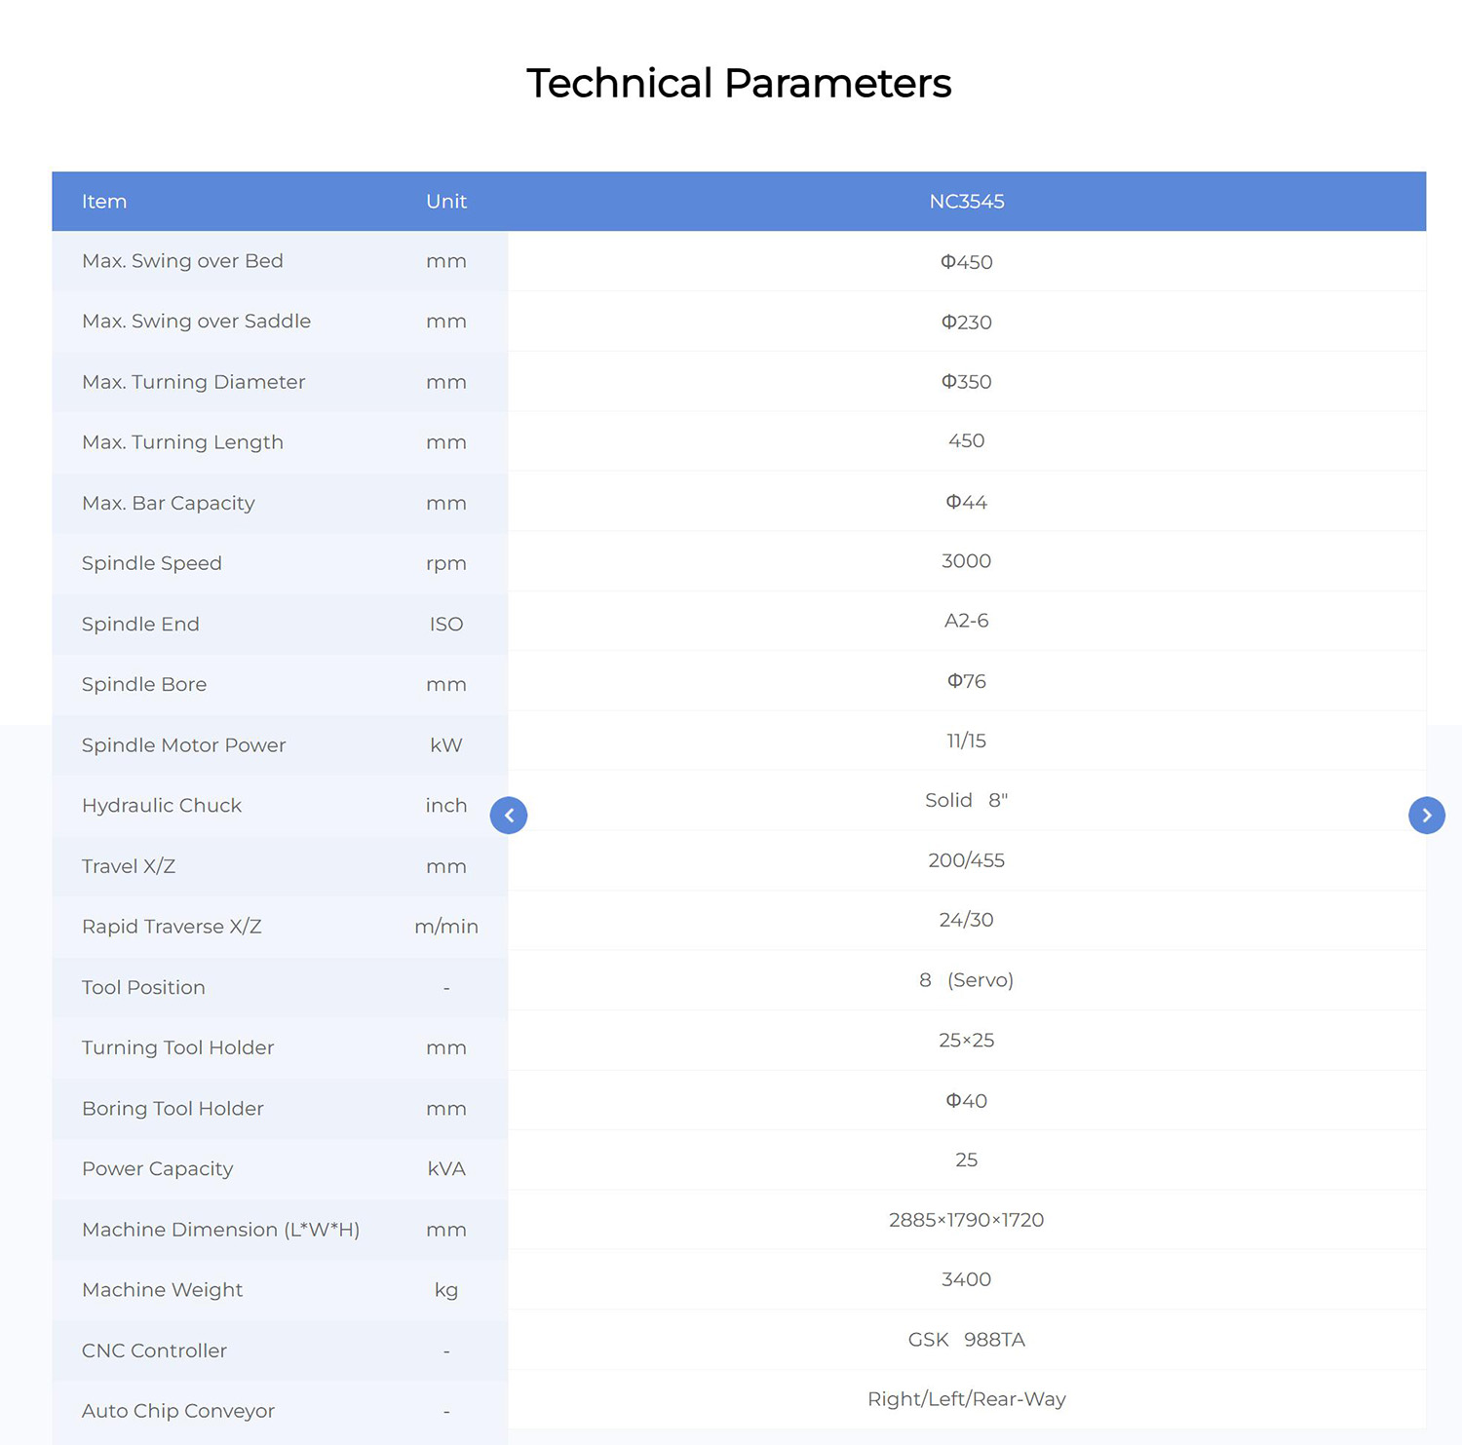
Task: Select the Machine Weight row label
Action: click(x=163, y=1290)
